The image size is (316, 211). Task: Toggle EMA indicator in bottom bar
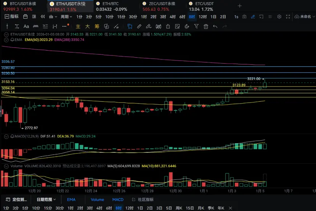coord(71,200)
